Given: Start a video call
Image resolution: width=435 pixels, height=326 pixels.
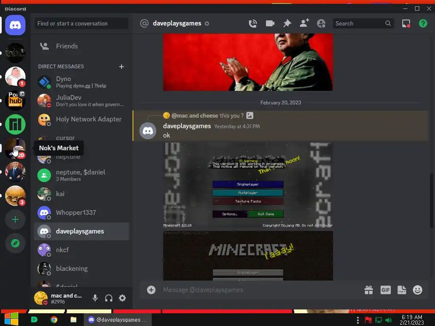Looking at the screenshot, I should pyautogui.click(x=270, y=24).
